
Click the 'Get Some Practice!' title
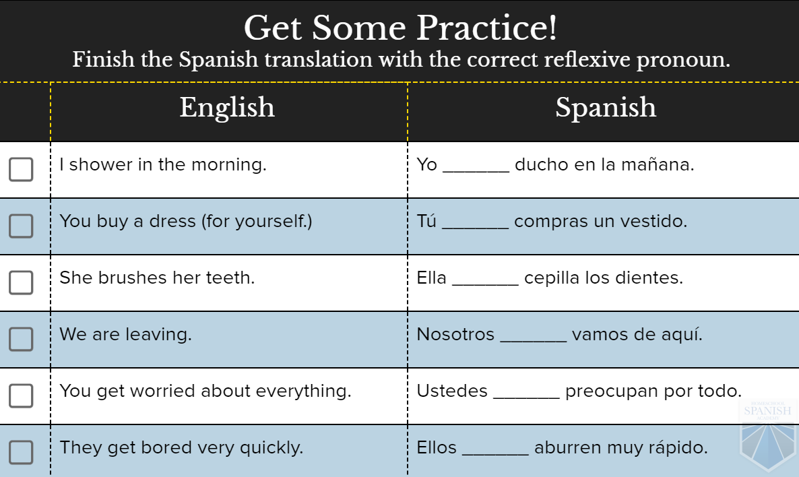coord(400,28)
